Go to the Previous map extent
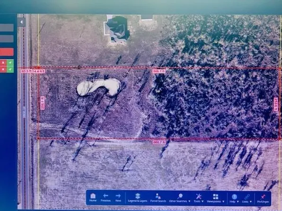 tap(106, 197)
